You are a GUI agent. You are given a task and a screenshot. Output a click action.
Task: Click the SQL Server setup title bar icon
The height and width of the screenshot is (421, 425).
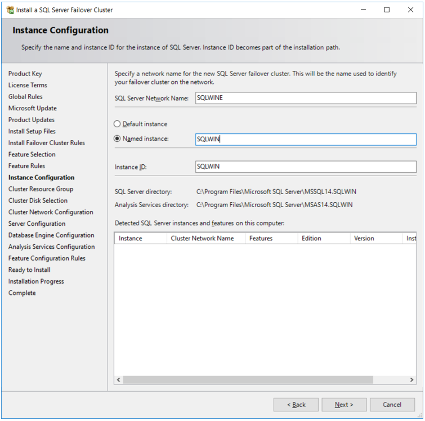click(x=10, y=10)
